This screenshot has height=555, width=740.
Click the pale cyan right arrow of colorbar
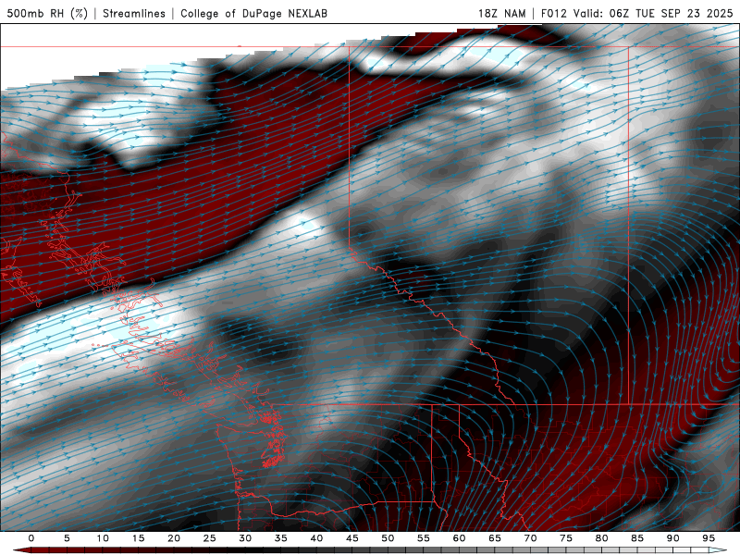(718, 550)
